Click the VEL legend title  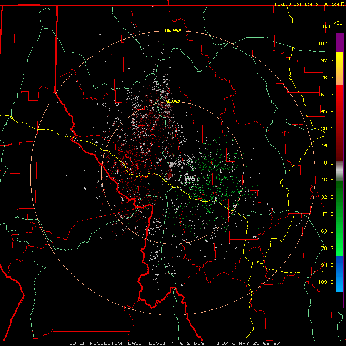coord(338,23)
